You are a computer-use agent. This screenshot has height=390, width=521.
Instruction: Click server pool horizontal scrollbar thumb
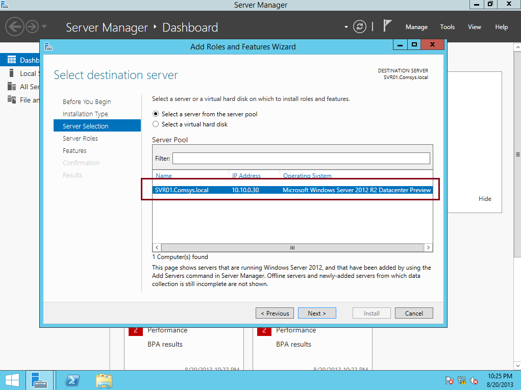pyautogui.click(x=292, y=248)
